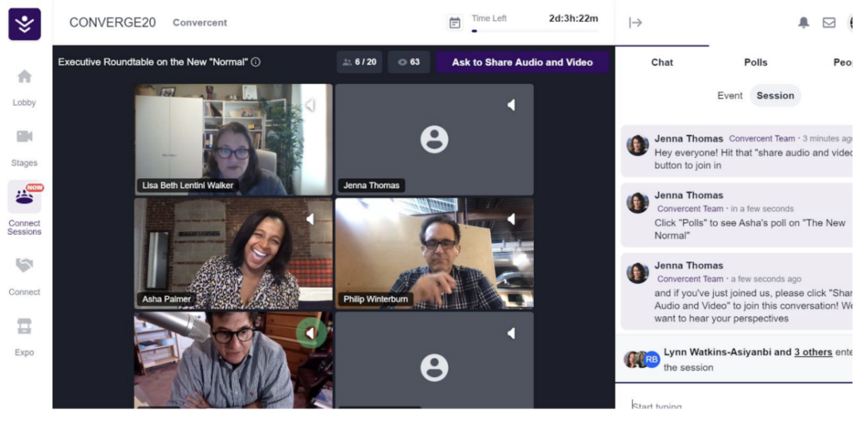Expand the 6/20 participants counter
The height and width of the screenshot is (432, 853).
point(359,62)
